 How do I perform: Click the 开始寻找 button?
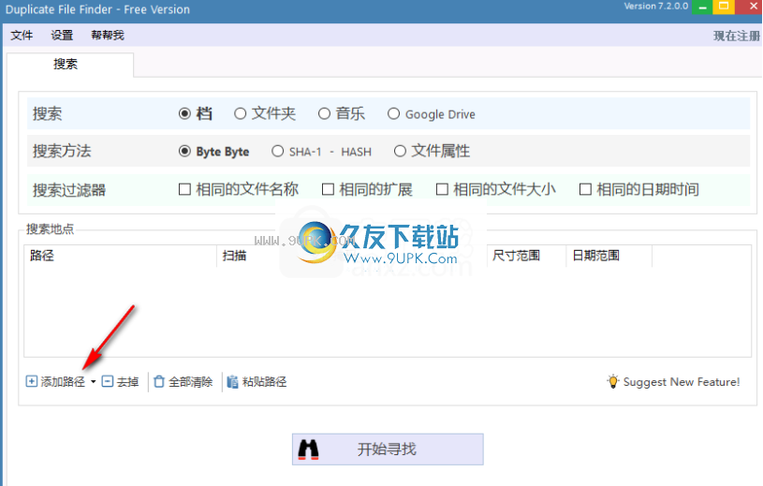[x=388, y=449]
